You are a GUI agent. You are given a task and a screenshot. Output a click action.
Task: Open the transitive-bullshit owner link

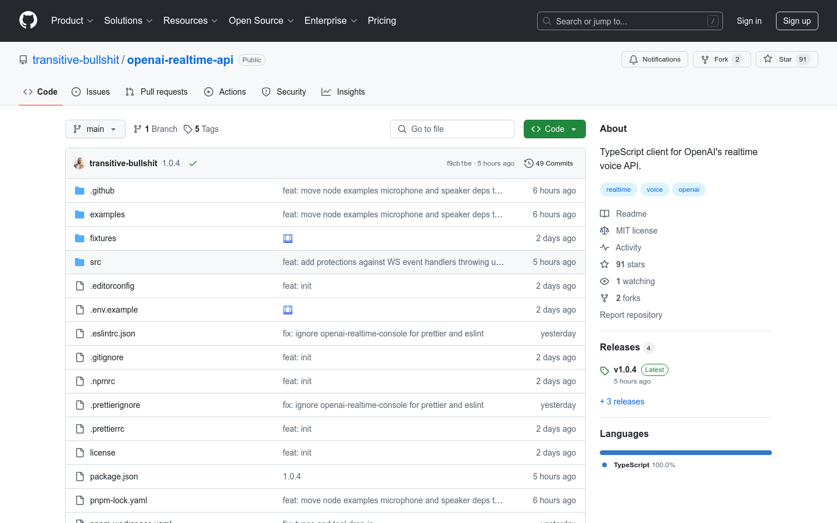pyautogui.click(x=76, y=60)
